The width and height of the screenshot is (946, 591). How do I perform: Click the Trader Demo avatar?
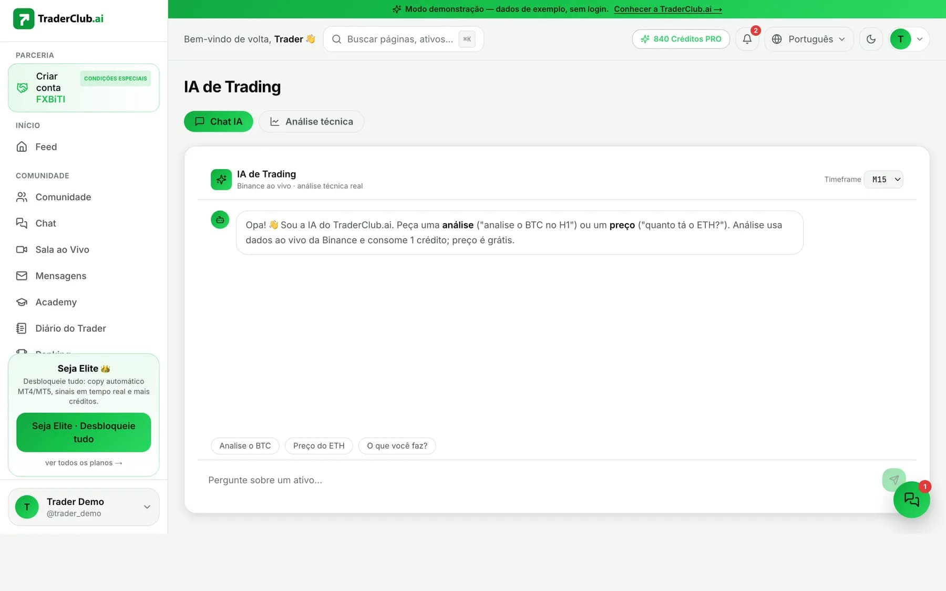[27, 507]
